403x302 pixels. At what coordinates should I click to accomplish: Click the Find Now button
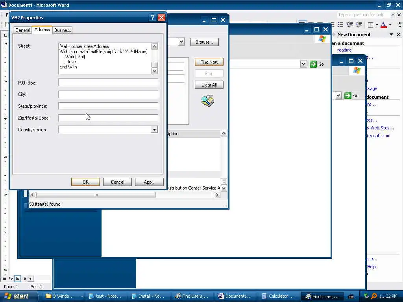click(x=209, y=62)
